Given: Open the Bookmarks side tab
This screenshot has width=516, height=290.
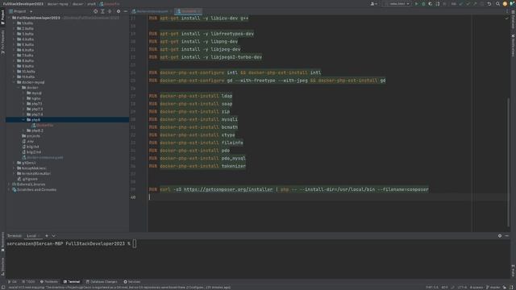Looking at the screenshot, I should coord(2,242).
